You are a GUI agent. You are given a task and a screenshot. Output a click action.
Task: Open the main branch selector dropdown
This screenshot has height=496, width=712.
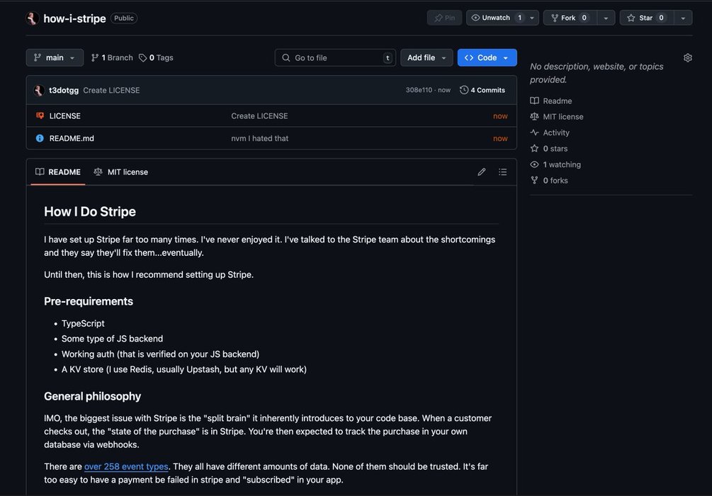click(55, 57)
